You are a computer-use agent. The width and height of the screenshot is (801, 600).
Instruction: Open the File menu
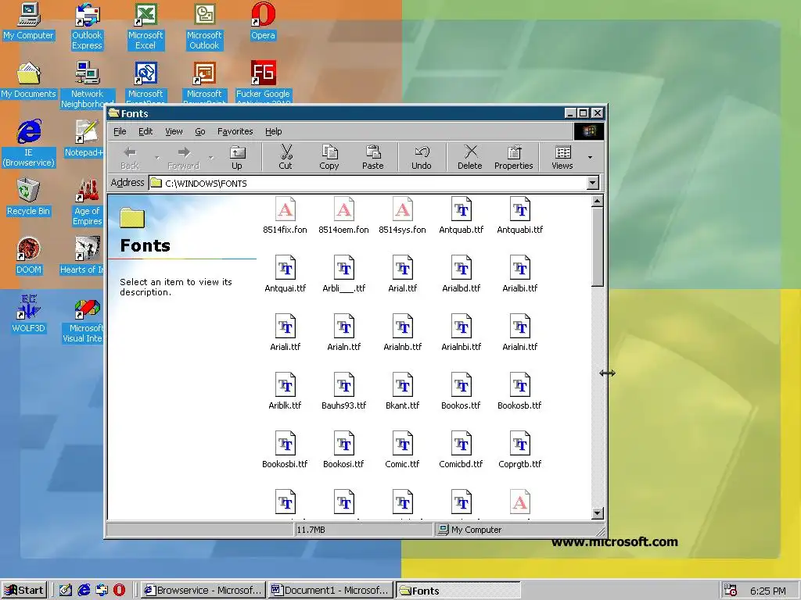tap(120, 131)
